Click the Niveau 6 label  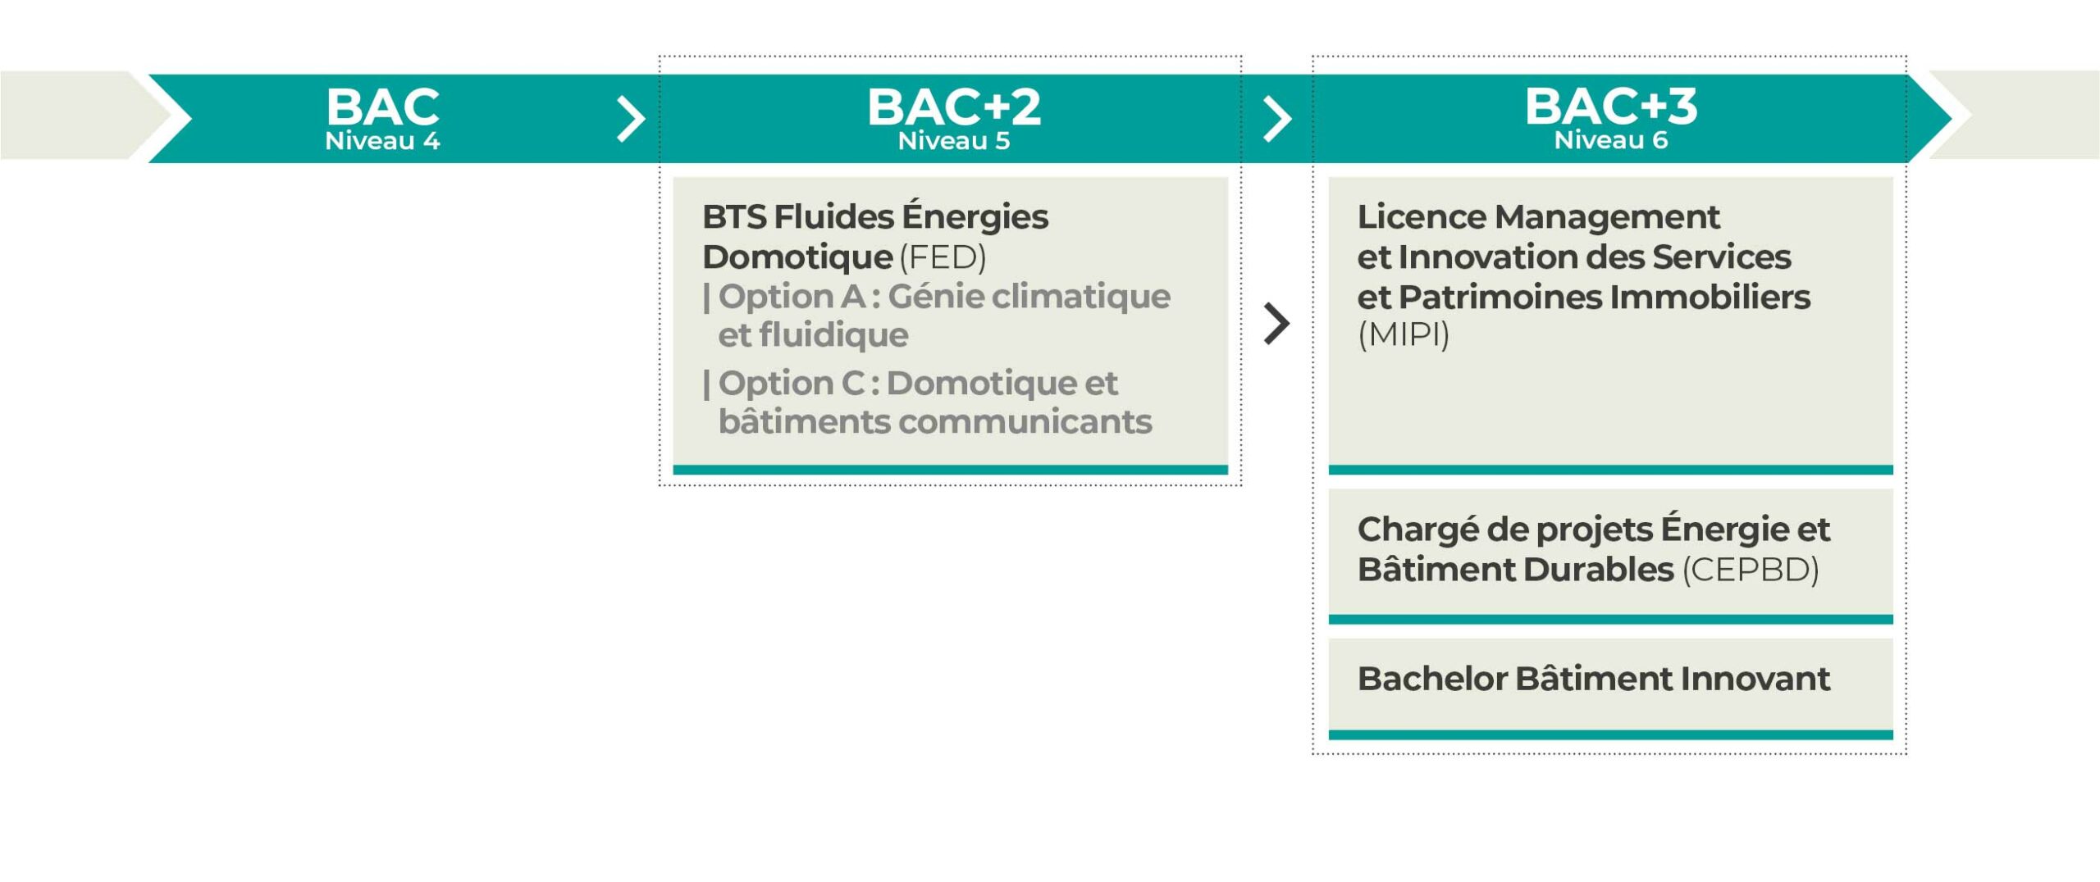coord(1611,140)
